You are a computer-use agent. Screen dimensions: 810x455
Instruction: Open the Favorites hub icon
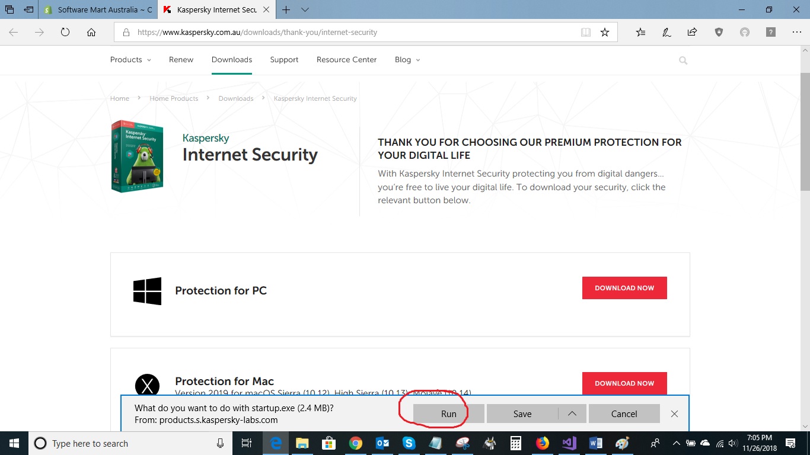point(640,33)
